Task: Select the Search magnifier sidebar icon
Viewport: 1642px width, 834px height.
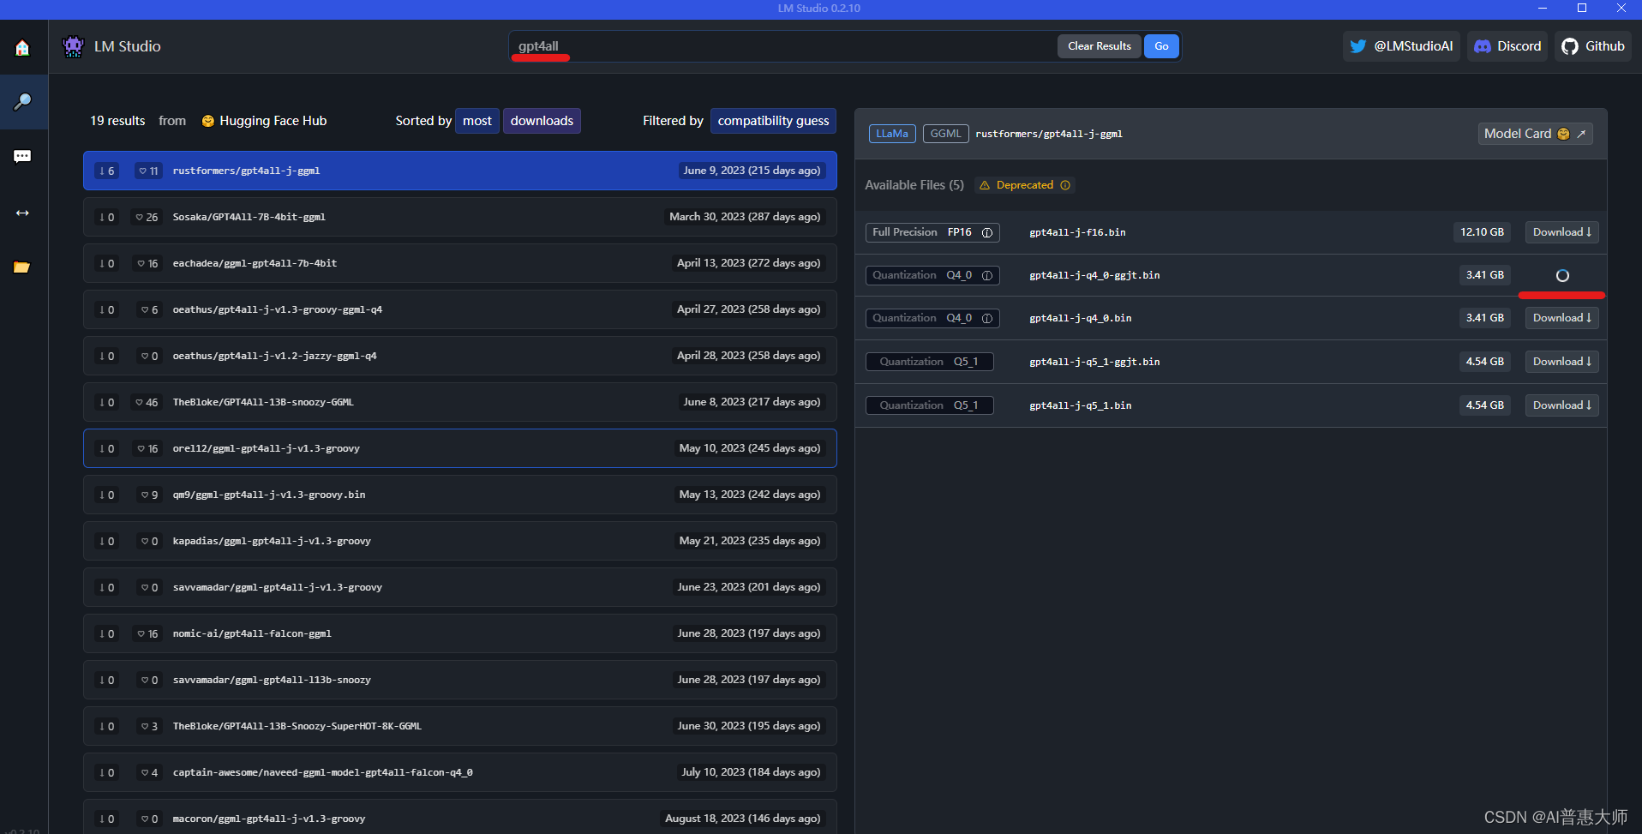Action: click(22, 102)
